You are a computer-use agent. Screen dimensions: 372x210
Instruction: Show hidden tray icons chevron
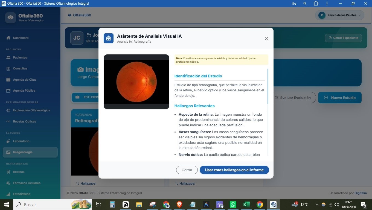click(317, 205)
